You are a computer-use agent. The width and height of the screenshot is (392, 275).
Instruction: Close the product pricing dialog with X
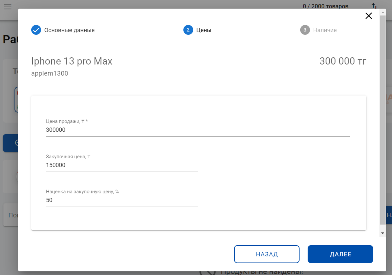[368, 16]
